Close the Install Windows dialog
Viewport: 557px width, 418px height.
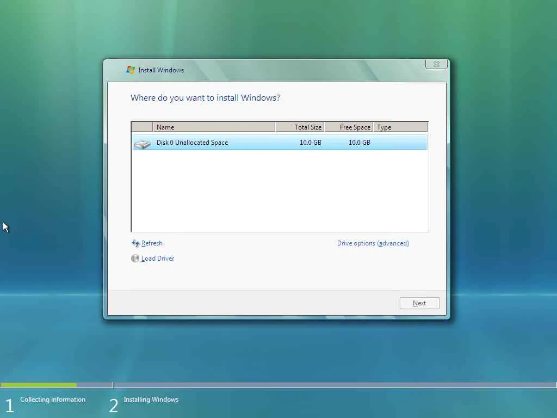(436, 64)
